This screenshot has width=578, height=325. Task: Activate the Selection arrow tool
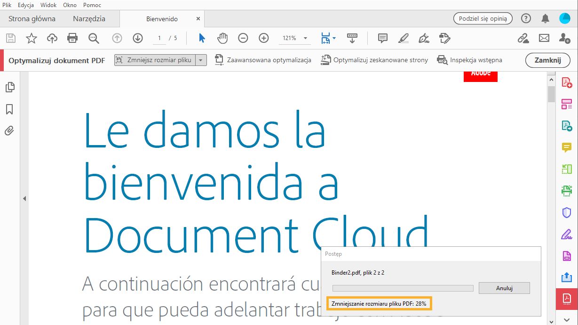202,38
